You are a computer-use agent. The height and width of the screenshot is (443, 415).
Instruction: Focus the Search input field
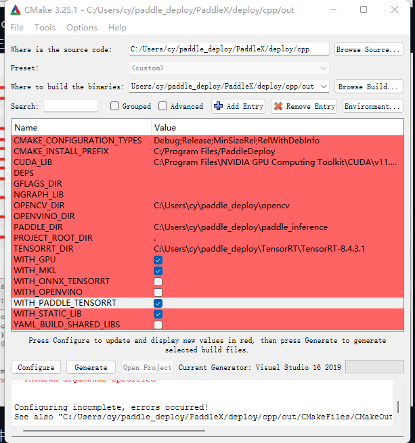point(70,106)
